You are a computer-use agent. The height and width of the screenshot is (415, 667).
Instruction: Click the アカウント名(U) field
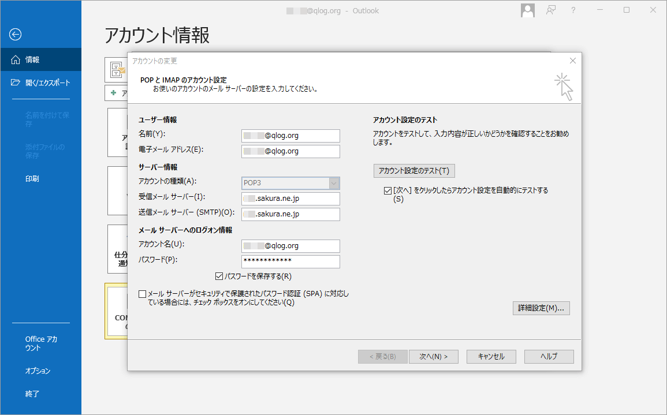(x=290, y=246)
